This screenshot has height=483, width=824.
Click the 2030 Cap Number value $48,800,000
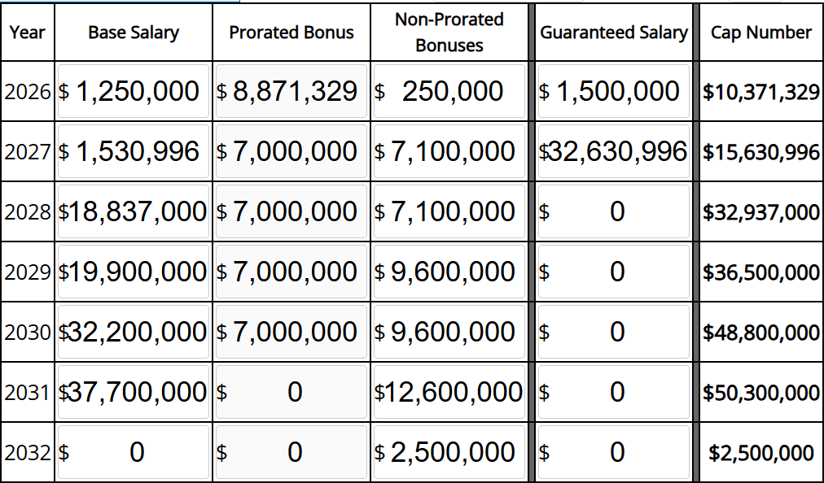point(760,332)
